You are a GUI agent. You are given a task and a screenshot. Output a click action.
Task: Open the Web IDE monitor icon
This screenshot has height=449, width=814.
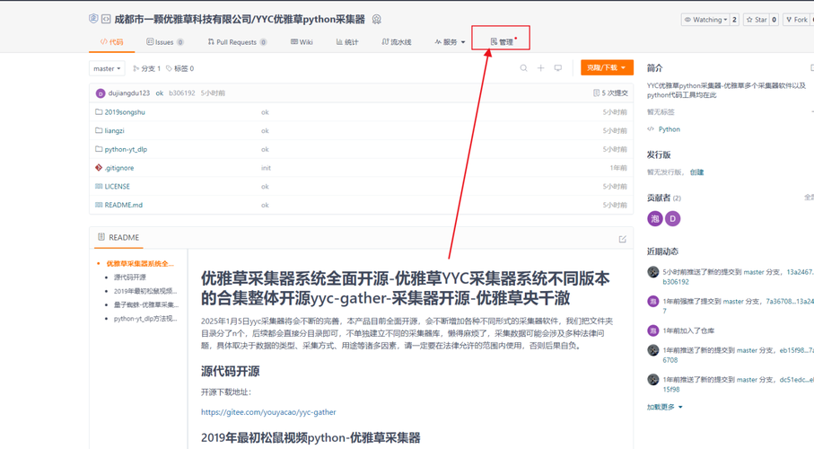click(558, 68)
